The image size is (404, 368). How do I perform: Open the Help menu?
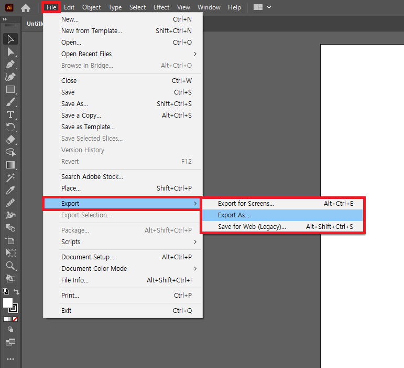point(234,7)
